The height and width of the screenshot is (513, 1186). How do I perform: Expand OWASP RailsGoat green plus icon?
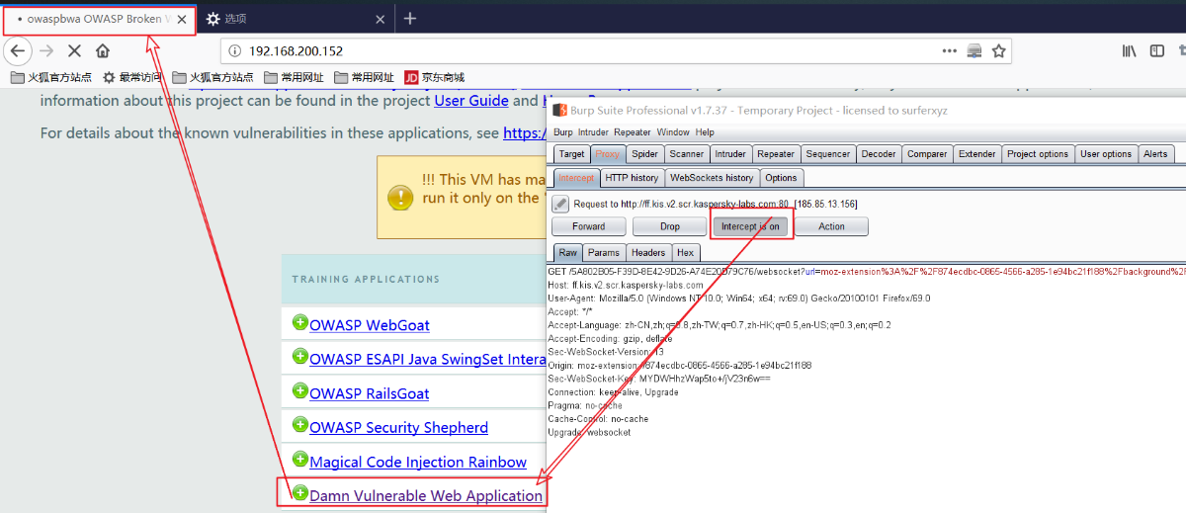tap(300, 390)
